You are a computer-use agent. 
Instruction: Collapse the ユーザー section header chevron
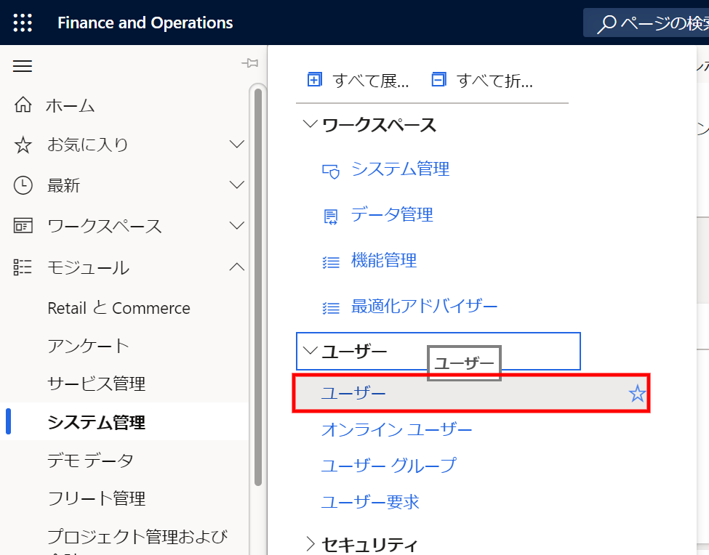click(x=310, y=350)
